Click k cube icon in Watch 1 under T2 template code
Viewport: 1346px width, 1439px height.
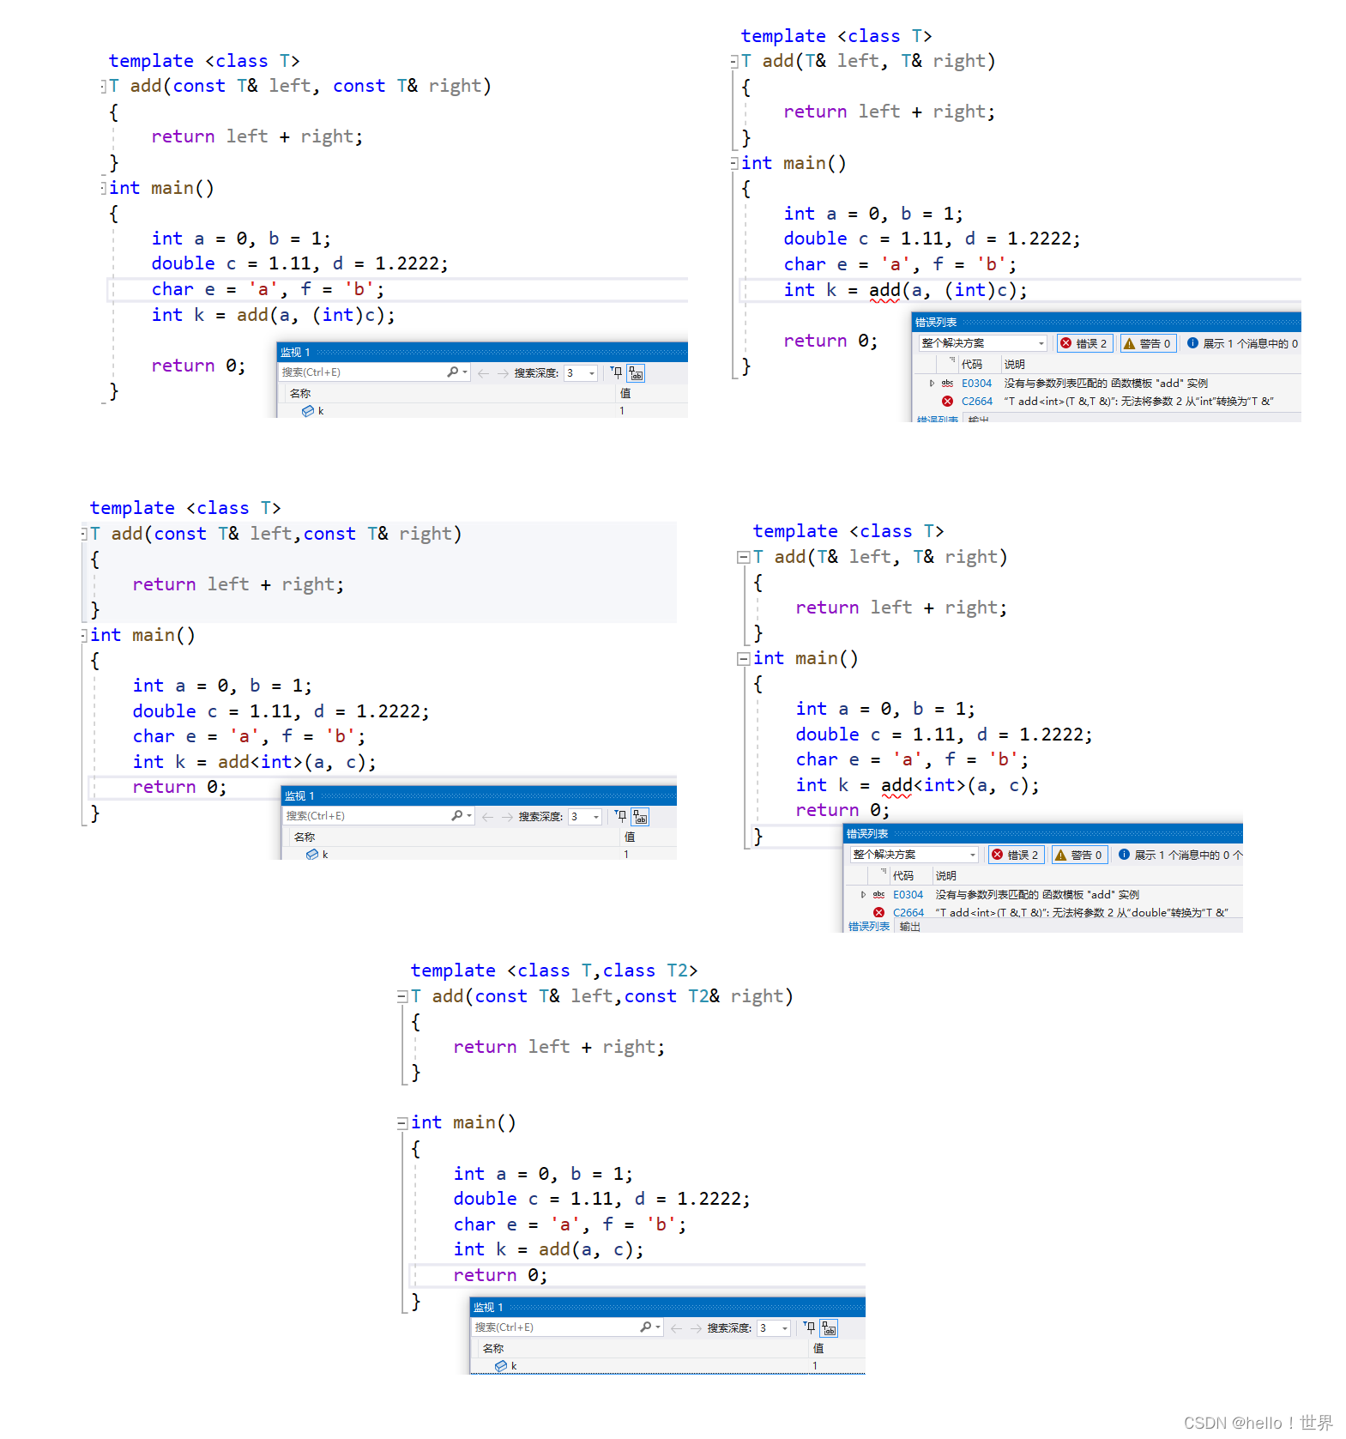501,1366
